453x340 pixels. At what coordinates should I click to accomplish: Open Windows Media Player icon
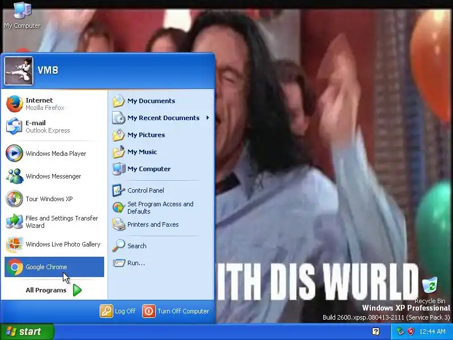(x=14, y=153)
